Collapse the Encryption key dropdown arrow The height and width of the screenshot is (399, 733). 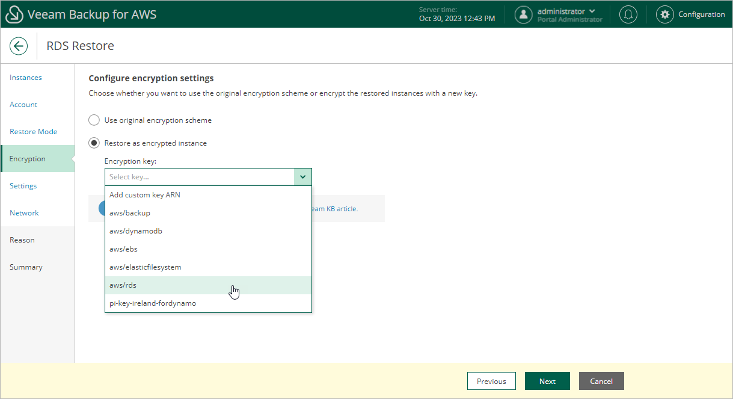coord(302,177)
